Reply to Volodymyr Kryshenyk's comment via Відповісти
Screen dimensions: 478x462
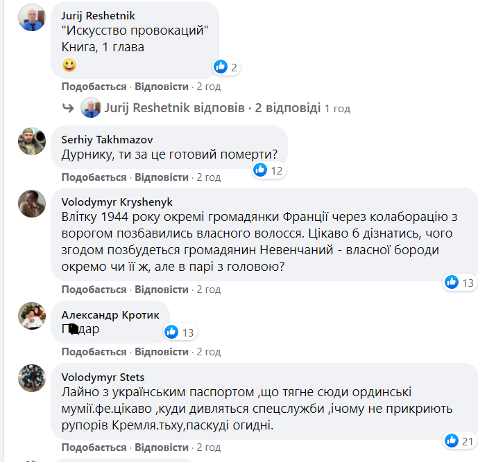(162, 289)
